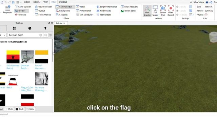Toggle Summary stats
Viewport: 217px width, 122px height.
point(209,11)
